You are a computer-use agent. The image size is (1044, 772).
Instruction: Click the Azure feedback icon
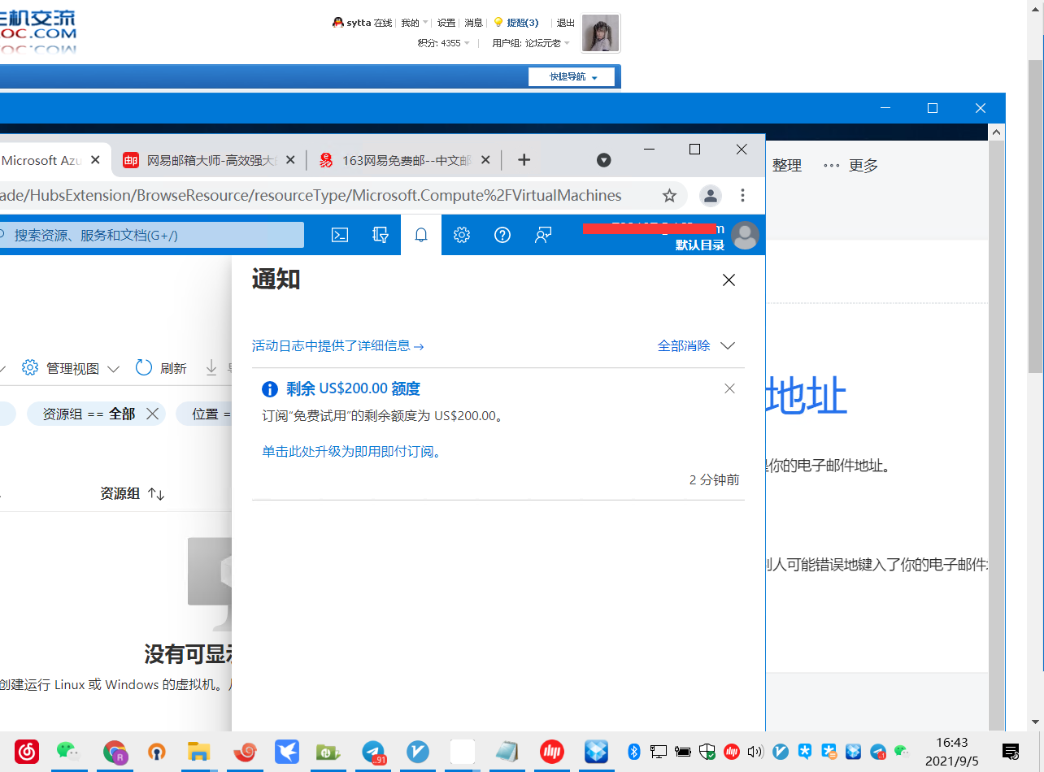pos(543,235)
